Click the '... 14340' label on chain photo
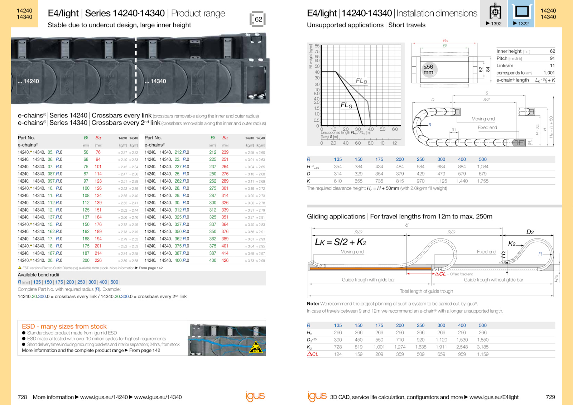The height and width of the screenshot is (405, 573). 155,81
